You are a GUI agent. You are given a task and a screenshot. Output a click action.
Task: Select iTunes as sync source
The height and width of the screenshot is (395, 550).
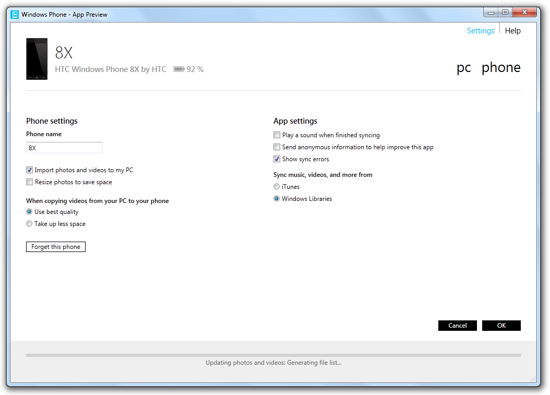(x=277, y=187)
